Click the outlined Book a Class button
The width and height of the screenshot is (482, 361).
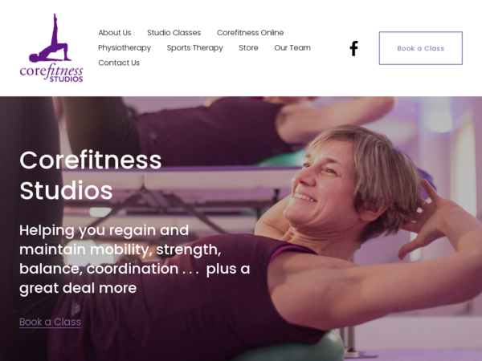pos(420,48)
